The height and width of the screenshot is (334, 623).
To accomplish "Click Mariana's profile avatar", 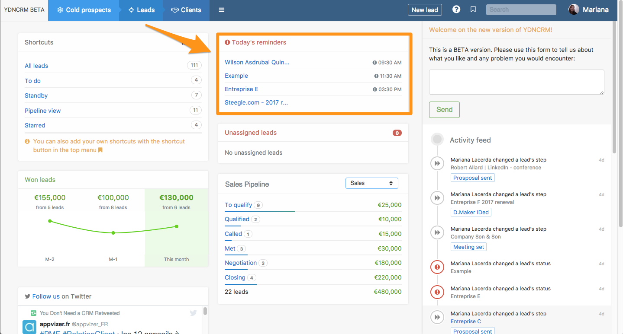I will pyautogui.click(x=574, y=10).
